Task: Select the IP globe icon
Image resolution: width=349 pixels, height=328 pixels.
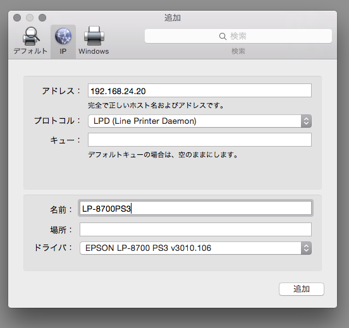Action: 63,36
